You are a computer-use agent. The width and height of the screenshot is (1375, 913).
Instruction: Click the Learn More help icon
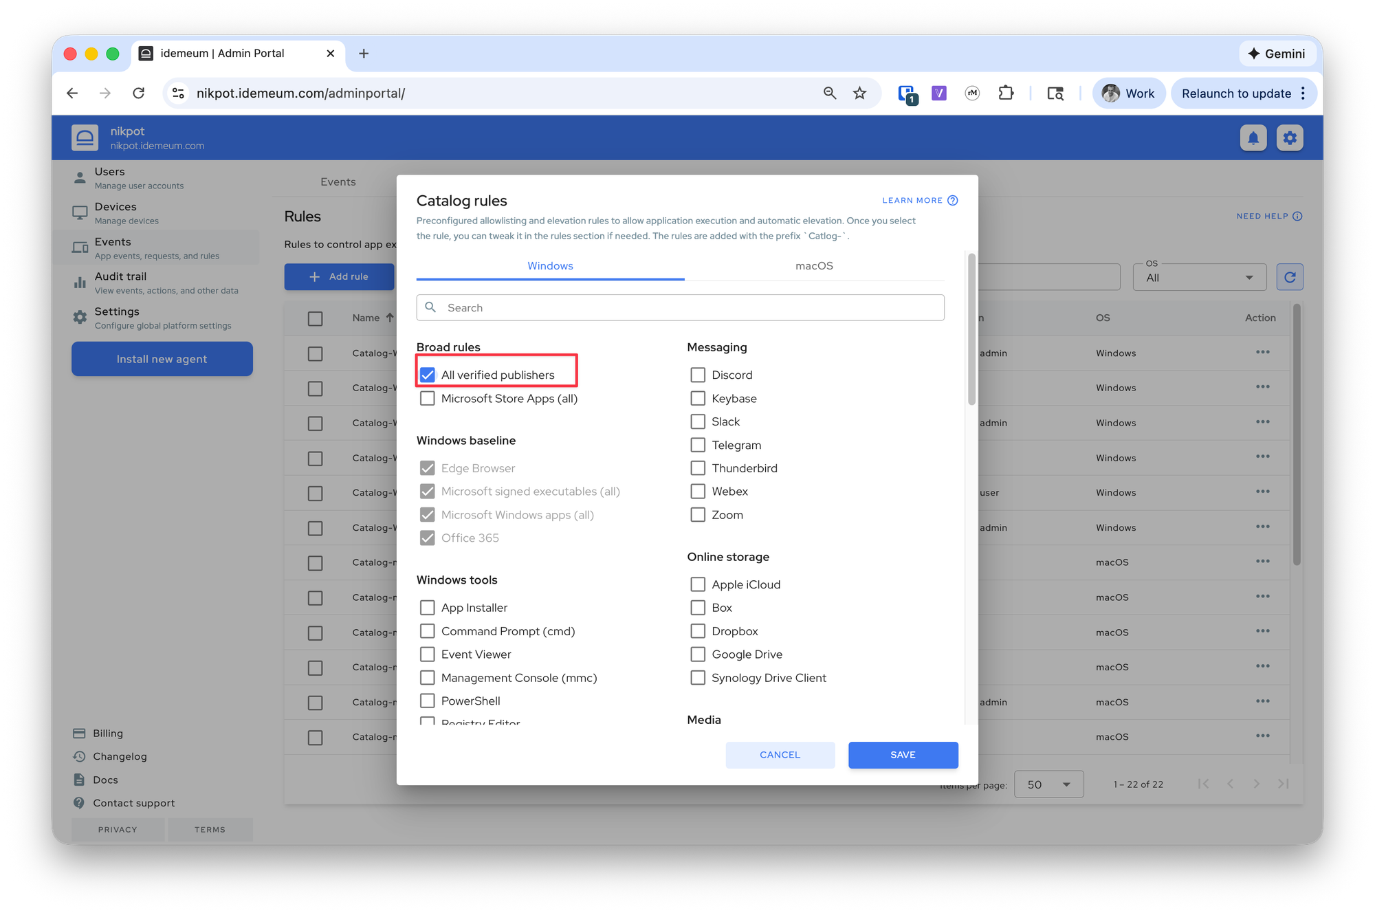pyautogui.click(x=953, y=201)
